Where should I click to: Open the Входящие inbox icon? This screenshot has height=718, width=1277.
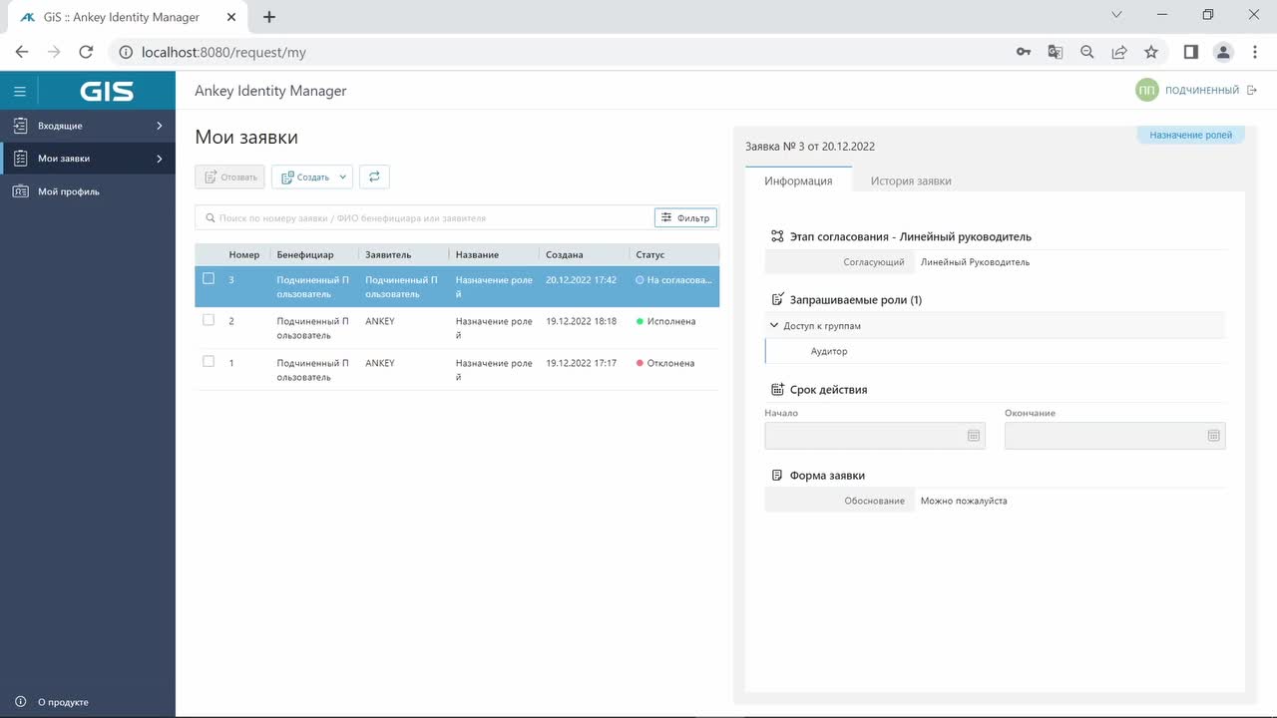[20, 126]
